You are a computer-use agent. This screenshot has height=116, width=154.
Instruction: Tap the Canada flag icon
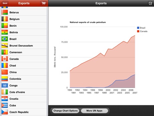click(x=4, y=59)
